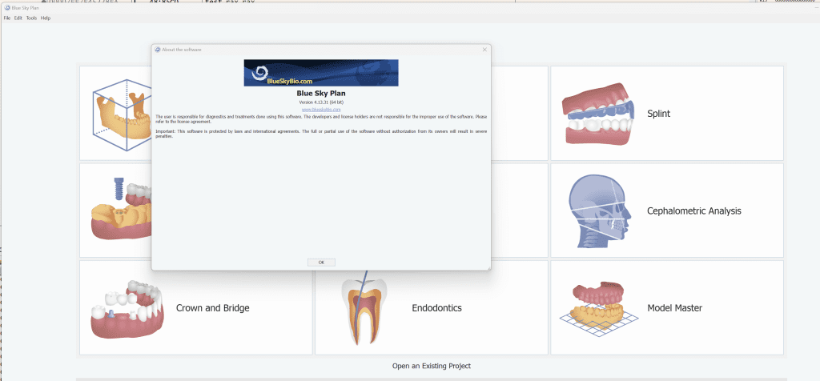Viewport: 820px width, 381px height.
Task: Click the BlueSkyBio.com banner logo
Action: pos(321,73)
